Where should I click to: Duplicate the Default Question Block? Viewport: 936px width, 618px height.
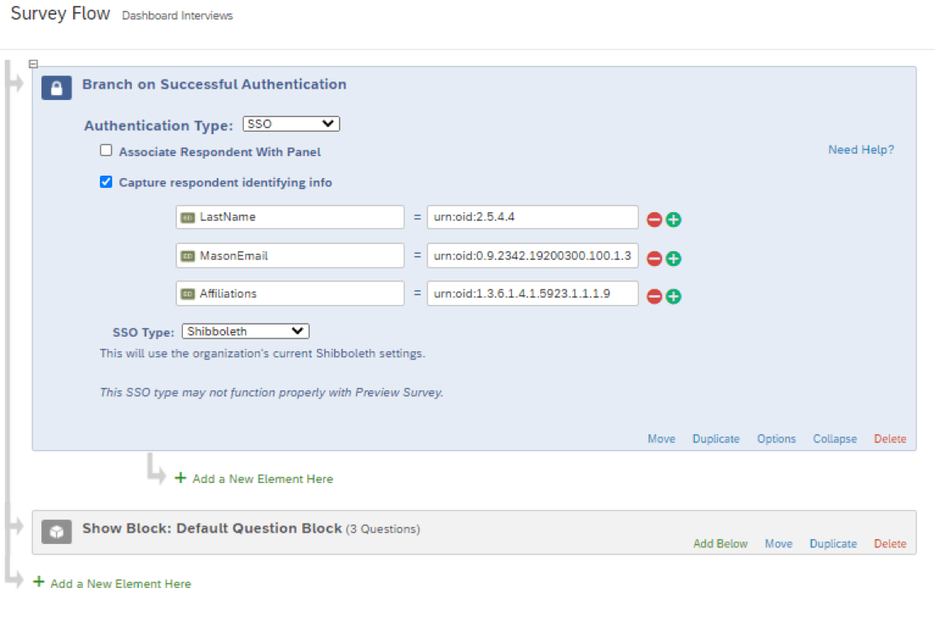point(833,543)
